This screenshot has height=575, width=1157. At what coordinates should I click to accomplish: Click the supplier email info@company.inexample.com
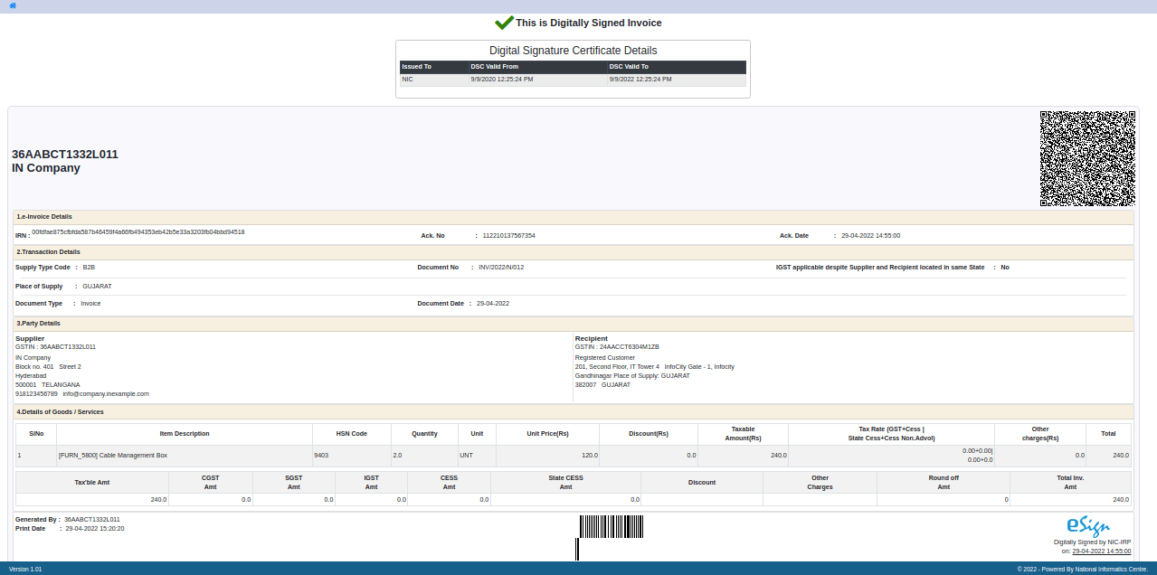click(x=106, y=394)
